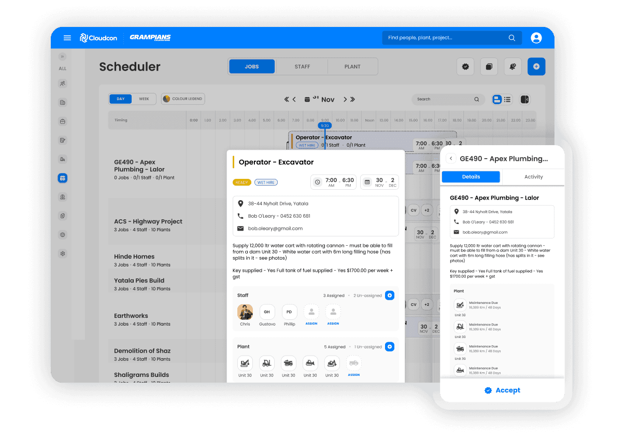Click the scheduler search field
Viewport: 626px width, 436px height.
pyautogui.click(x=448, y=99)
